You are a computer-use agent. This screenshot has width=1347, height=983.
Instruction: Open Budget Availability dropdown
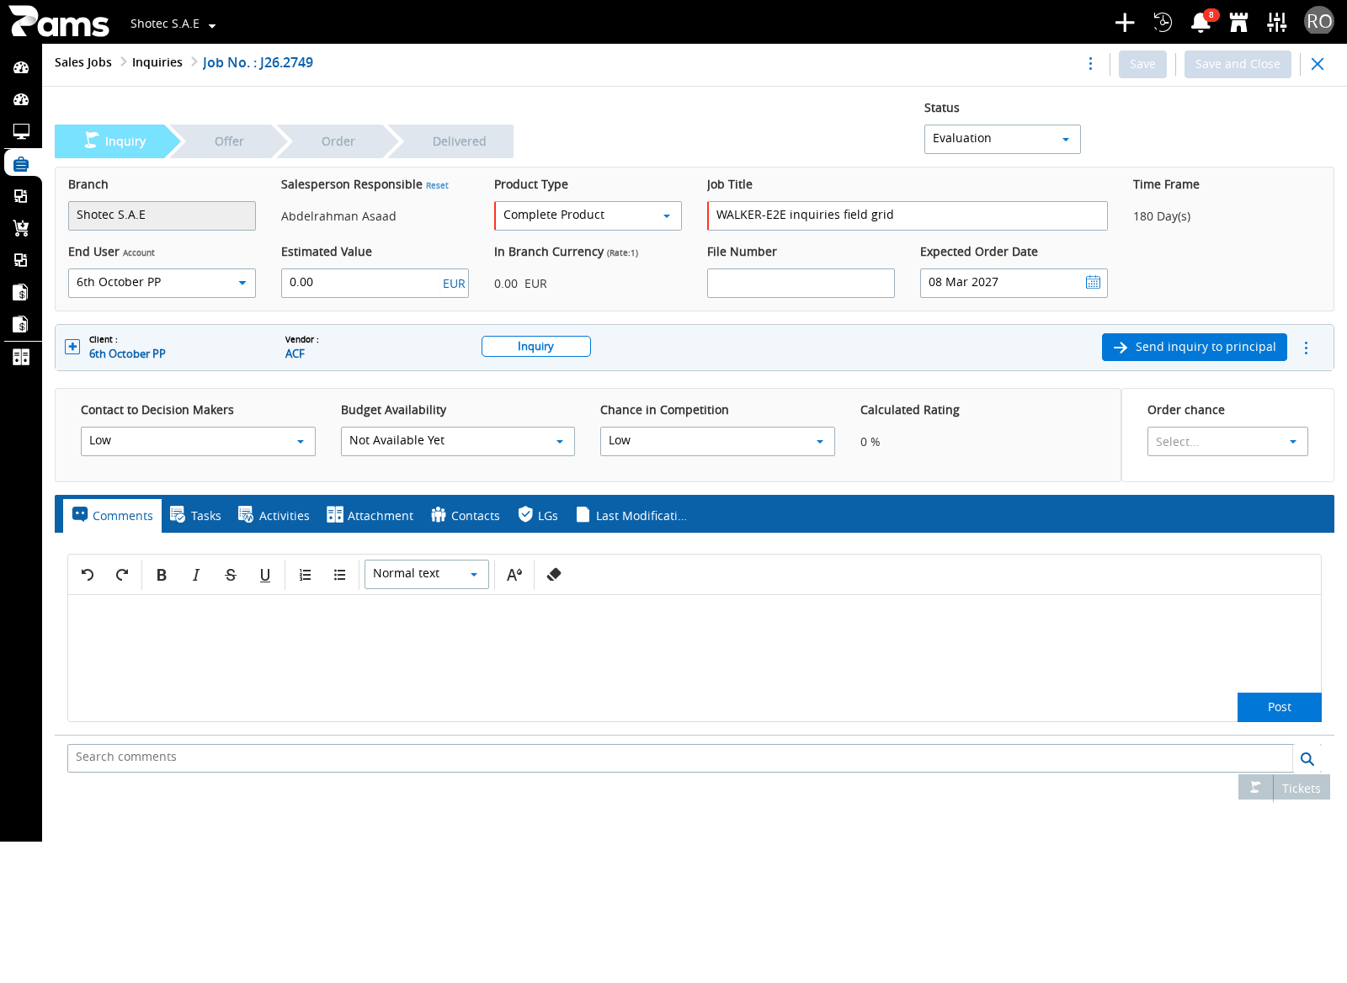tap(457, 441)
